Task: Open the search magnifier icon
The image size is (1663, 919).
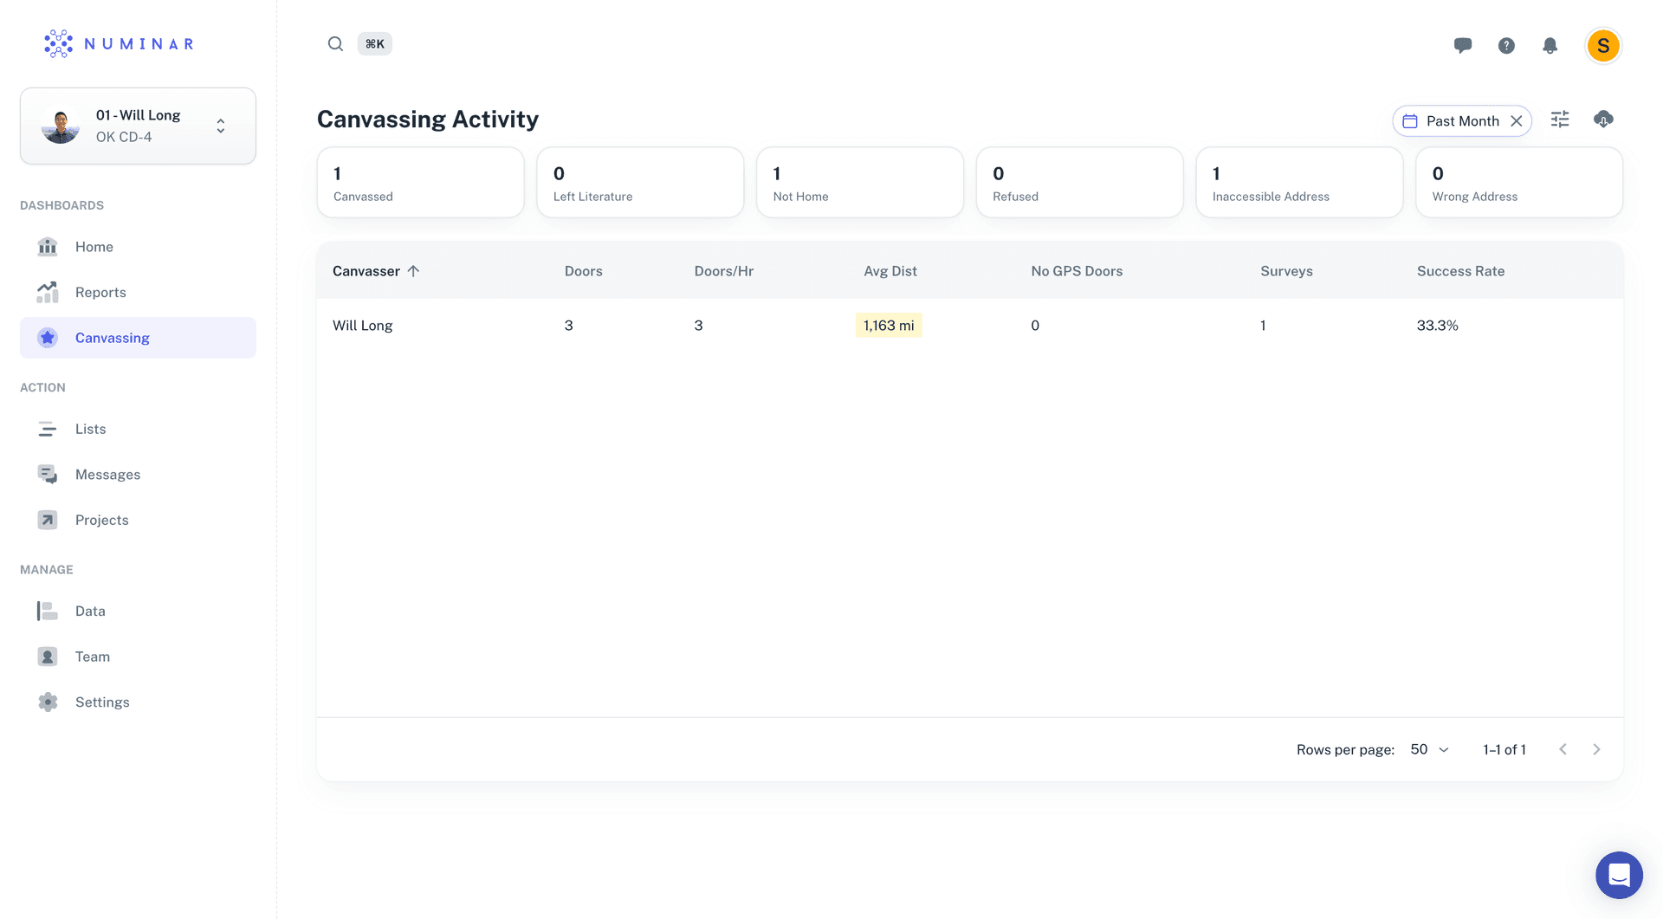Action: [335, 43]
